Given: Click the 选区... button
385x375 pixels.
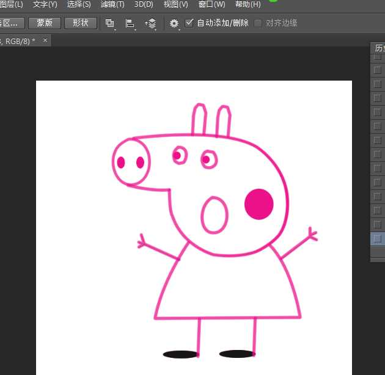Looking at the screenshot, I should [x=12, y=23].
